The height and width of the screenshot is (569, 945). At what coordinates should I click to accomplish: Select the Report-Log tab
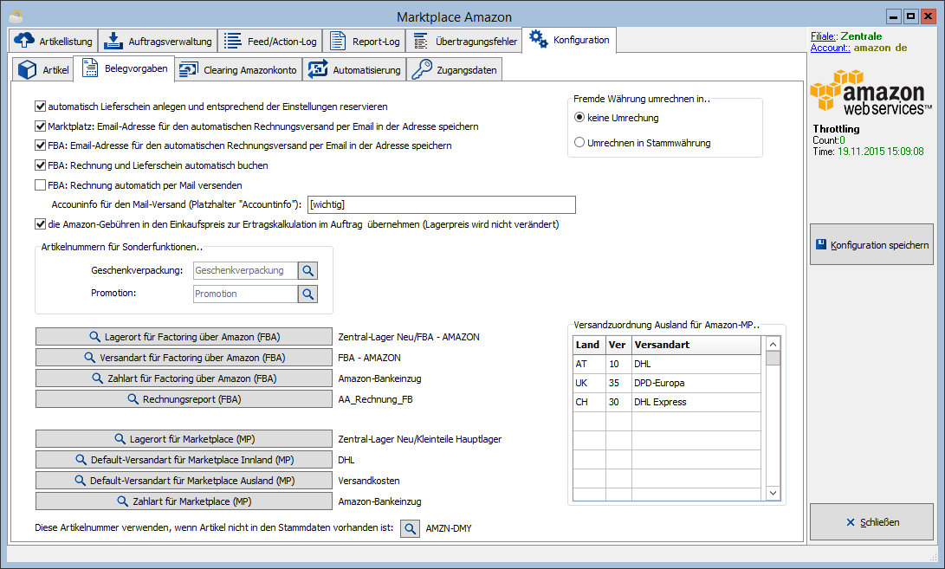coord(364,41)
